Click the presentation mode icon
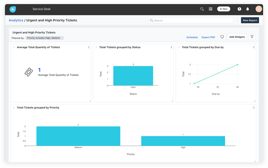Screen dimensions: 268x168 (x=222, y=37)
